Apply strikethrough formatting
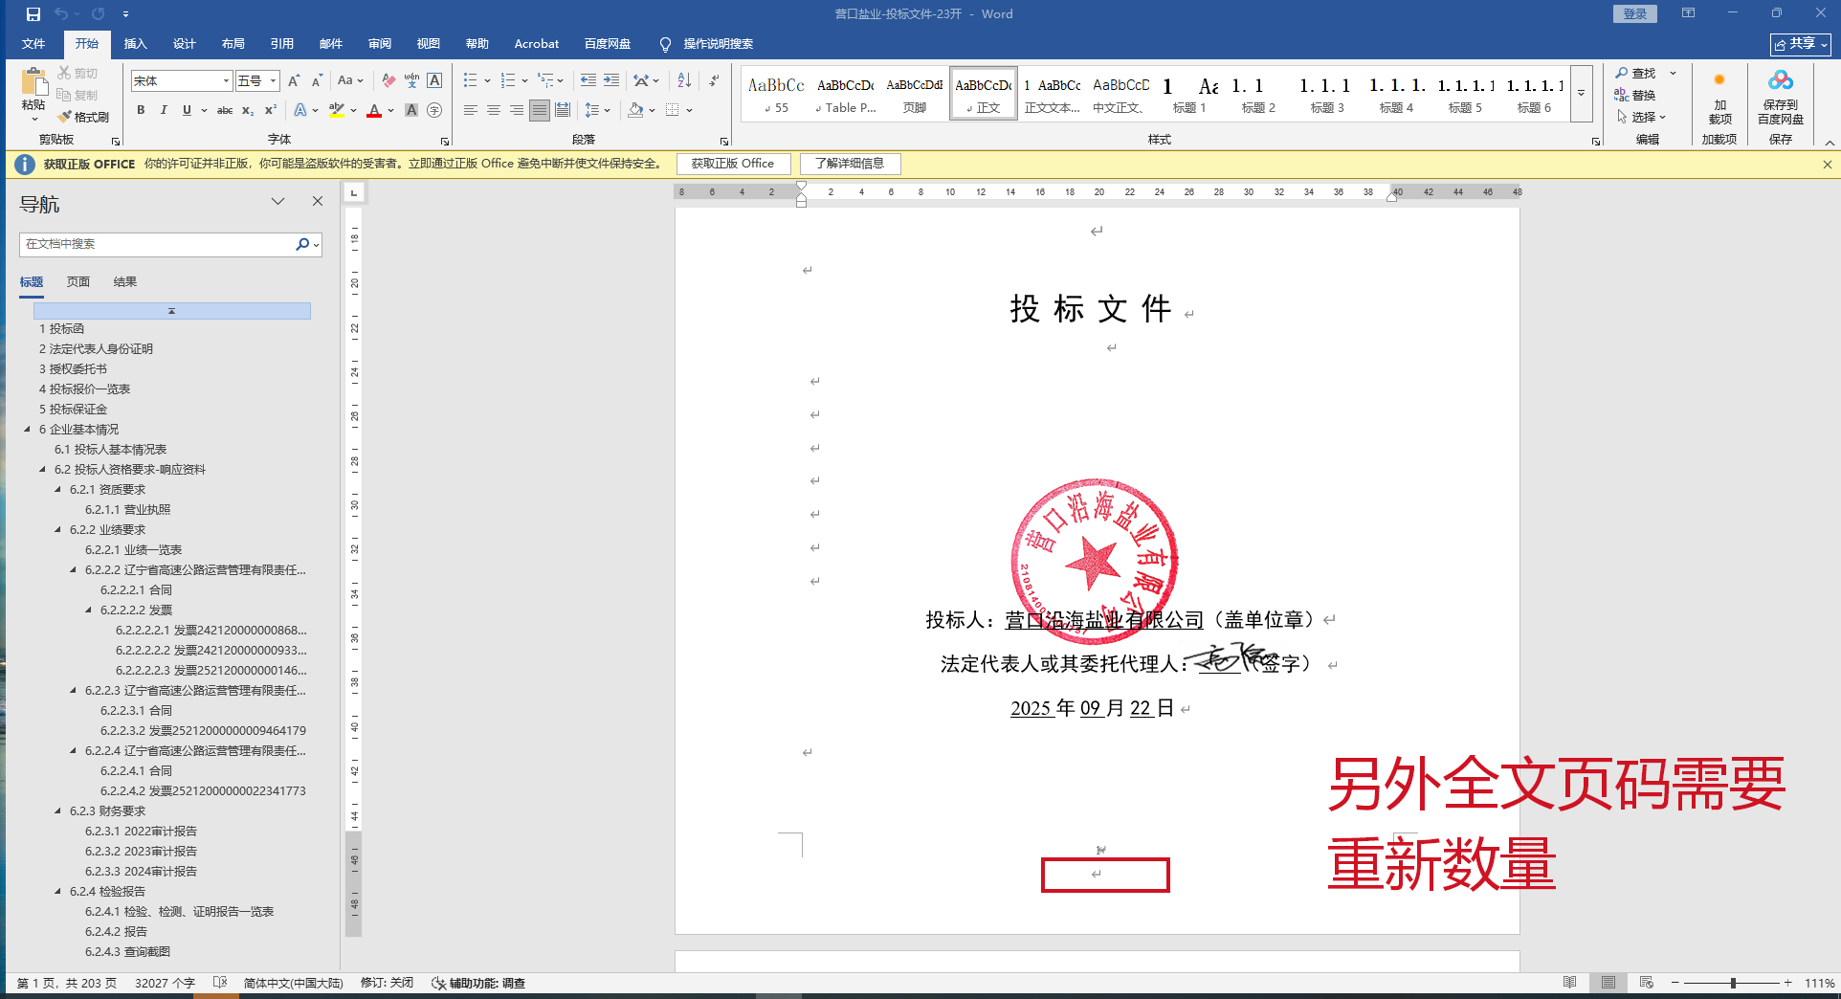The width and height of the screenshot is (1841, 999). point(225,110)
